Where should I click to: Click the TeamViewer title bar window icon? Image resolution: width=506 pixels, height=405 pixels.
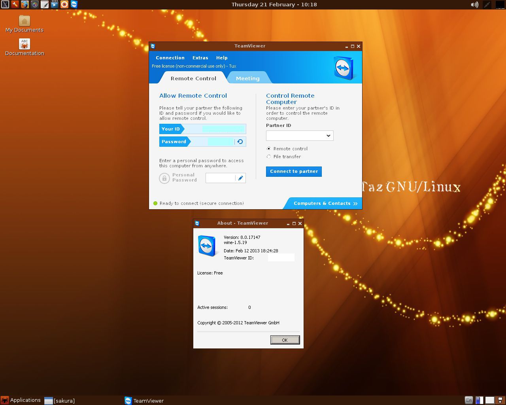pyautogui.click(x=153, y=46)
